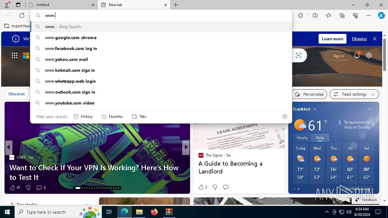Screen dimensions: 388x218
Task: Choose www.hotmail.com sign in suggestion
Action: (x=161, y=70)
